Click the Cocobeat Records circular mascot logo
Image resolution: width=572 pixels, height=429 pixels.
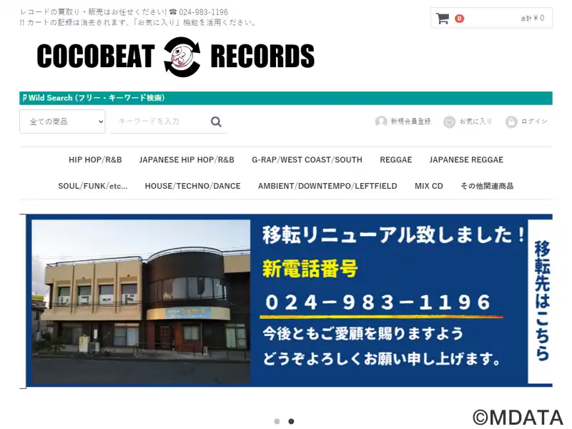[182, 56]
